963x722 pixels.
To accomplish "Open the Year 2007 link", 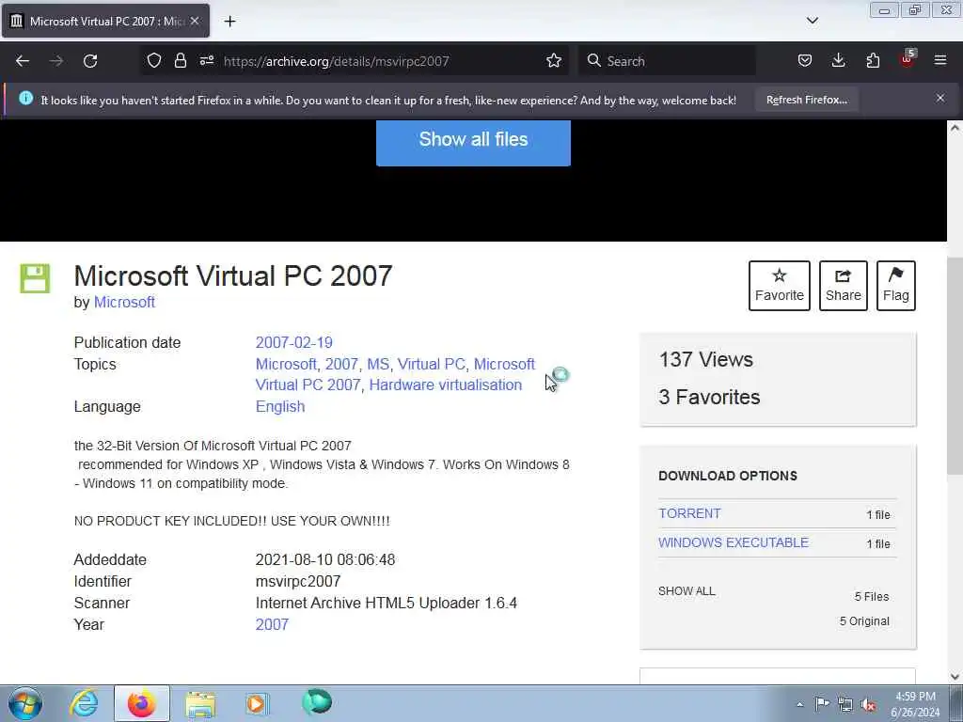I will pyautogui.click(x=272, y=624).
